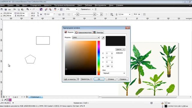192x108 pixels.
Task: Click the vertical hue slider strip
Action: pyautogui.click(x=99, y=58)
